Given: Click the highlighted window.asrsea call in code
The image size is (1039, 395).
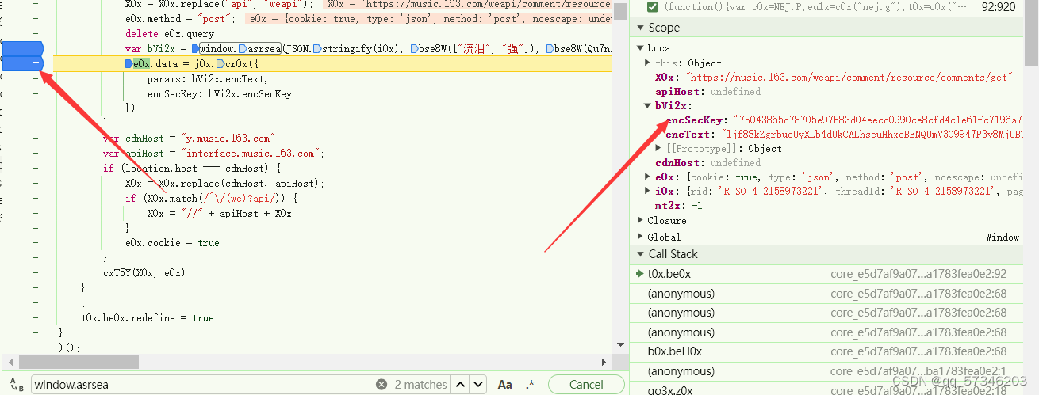Looking at the screenshot, I should click(240, 49).
